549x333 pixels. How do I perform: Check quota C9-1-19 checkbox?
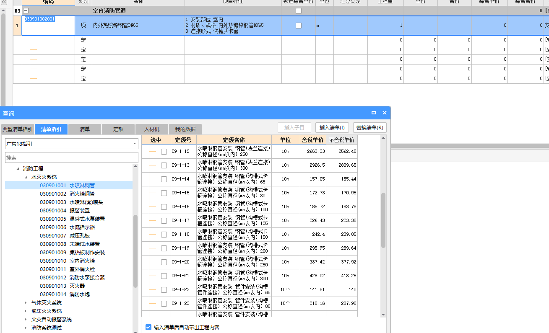click(164, 248)
